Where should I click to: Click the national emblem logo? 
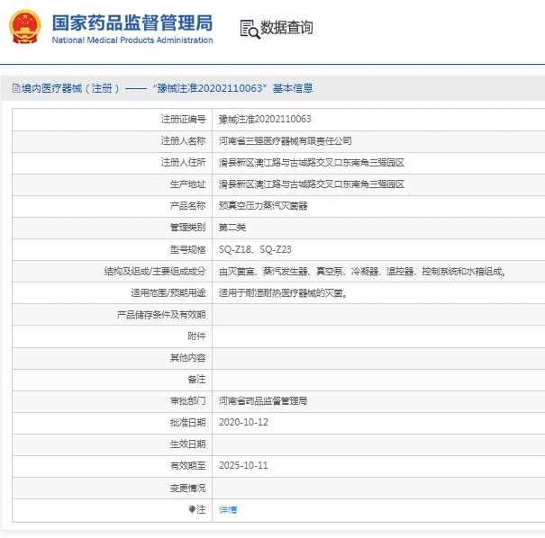(25, 27)
